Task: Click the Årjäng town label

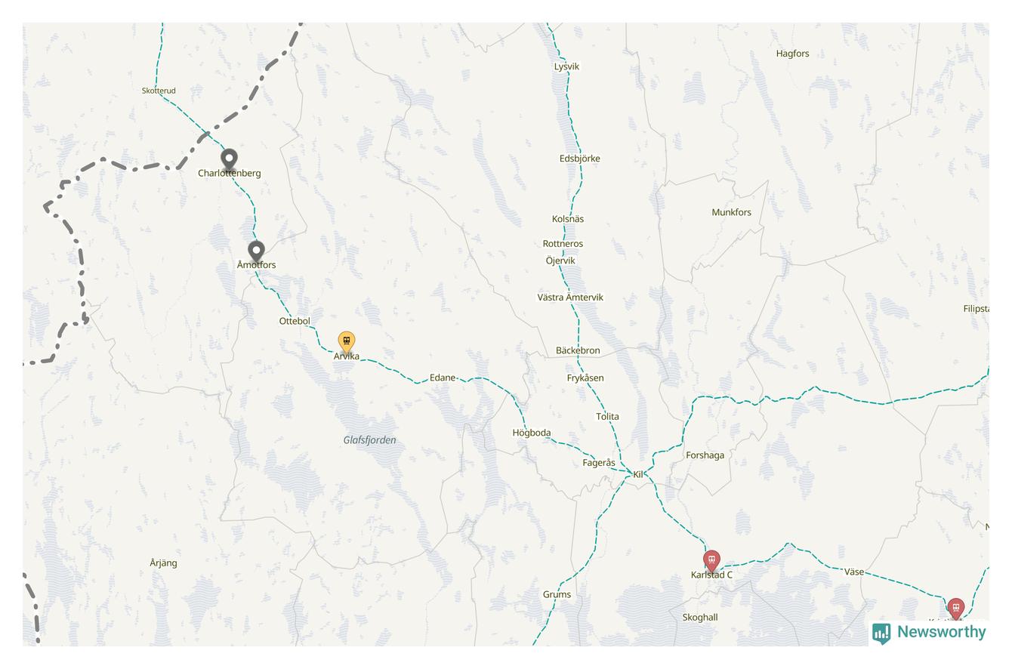Action: pyautogui.click(x=163, y=563)
